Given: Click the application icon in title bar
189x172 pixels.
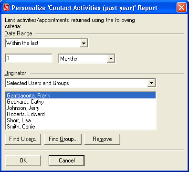Looking at the screenshot, I should tap(6, 8).
